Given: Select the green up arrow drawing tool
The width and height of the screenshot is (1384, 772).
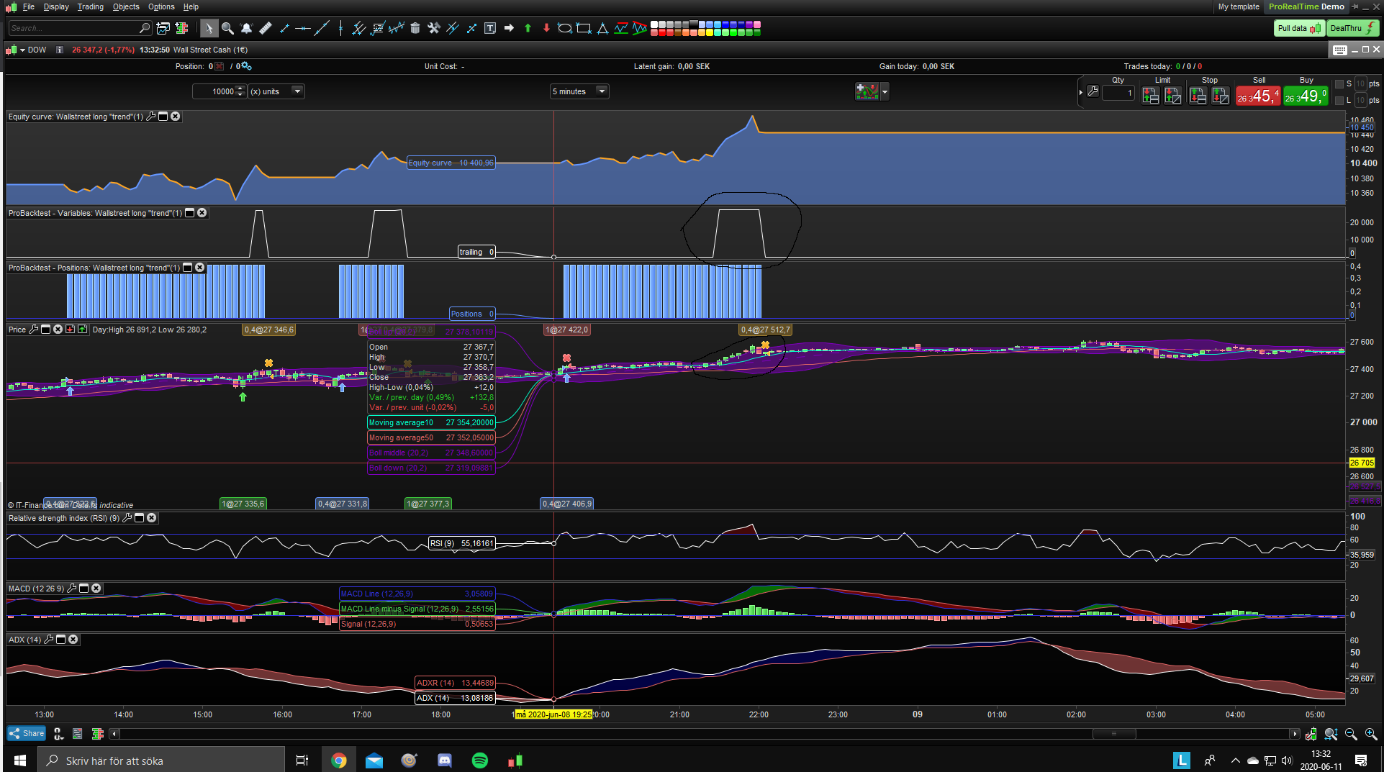Looking at the screenshot, I should [528, 28].
